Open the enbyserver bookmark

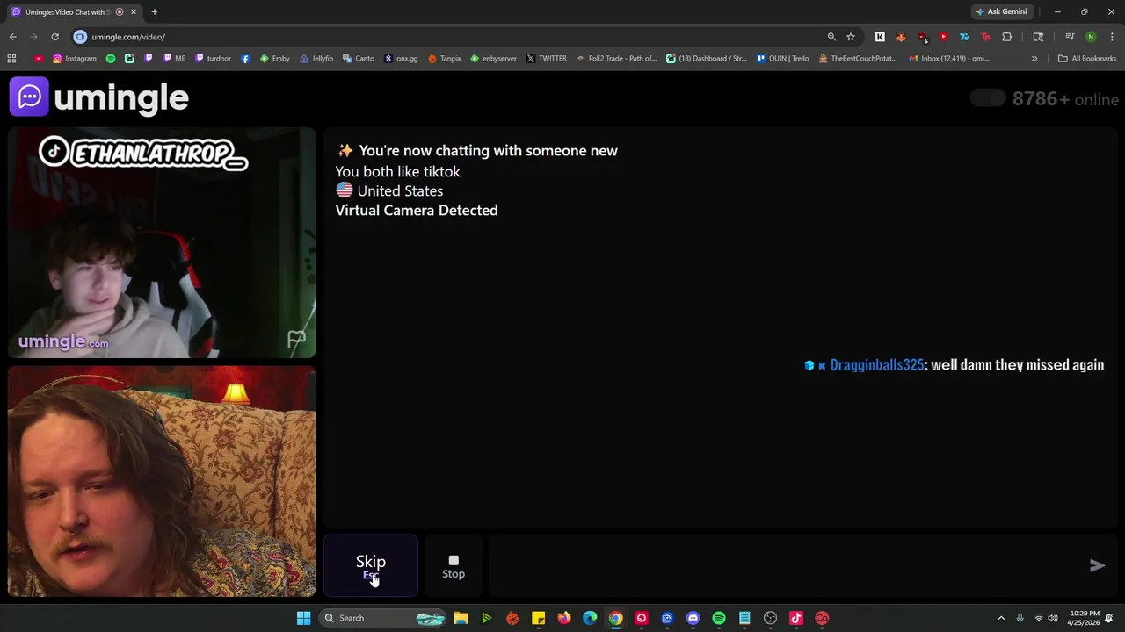pyautogui.click(x=494, y=59)
